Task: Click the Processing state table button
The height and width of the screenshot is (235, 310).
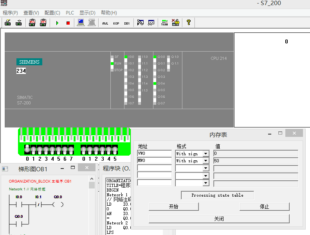Action: (x=217, y=195)
